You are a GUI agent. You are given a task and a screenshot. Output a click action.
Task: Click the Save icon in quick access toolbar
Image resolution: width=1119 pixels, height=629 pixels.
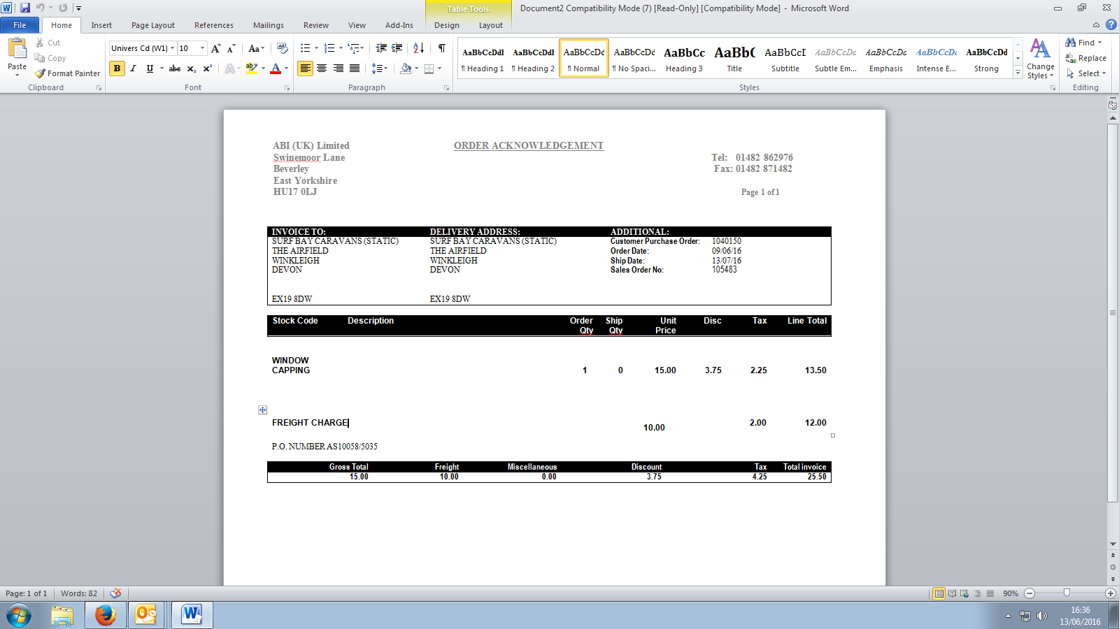25,8
